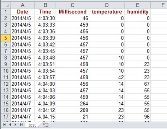Select date cell in row 2

tap(23, 18)
